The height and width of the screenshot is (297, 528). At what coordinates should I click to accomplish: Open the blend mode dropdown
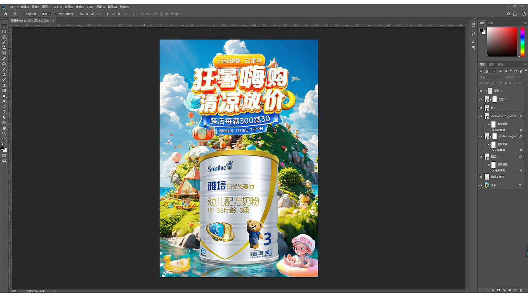(490, 77)
